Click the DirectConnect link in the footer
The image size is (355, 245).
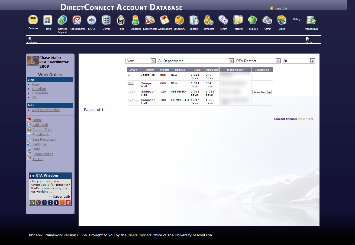tap(140, 235)
